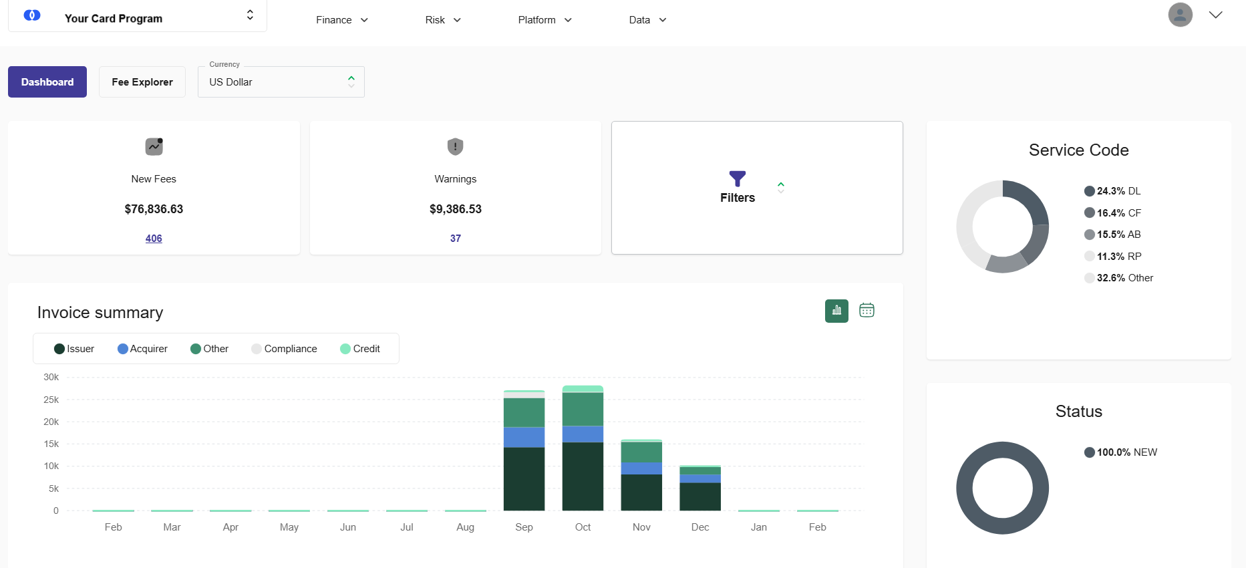Screen dimensions: 1246x568
Task: Open the Platform menu
Action: [545, 20]
